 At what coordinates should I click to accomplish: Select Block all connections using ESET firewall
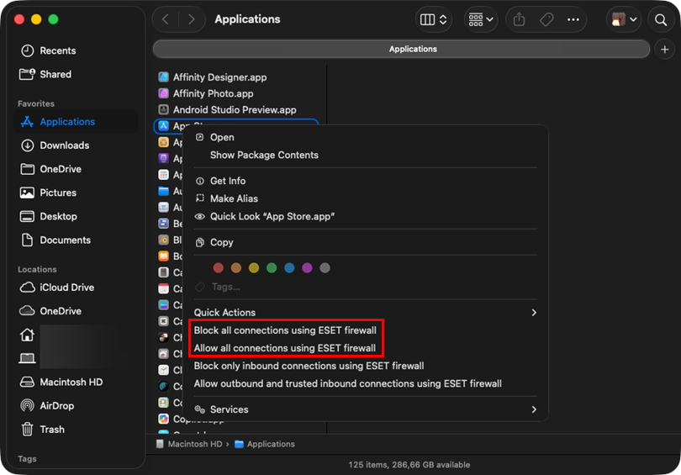(x=285, y=330)
